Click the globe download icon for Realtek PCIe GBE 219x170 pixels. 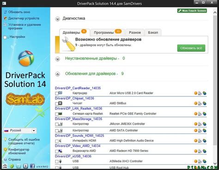(x=205, y=114)
